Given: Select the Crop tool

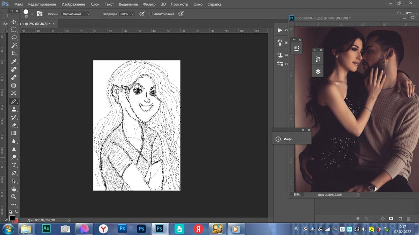Looking at the screenshot, I should pyautogui.click(x=14, y=53).
